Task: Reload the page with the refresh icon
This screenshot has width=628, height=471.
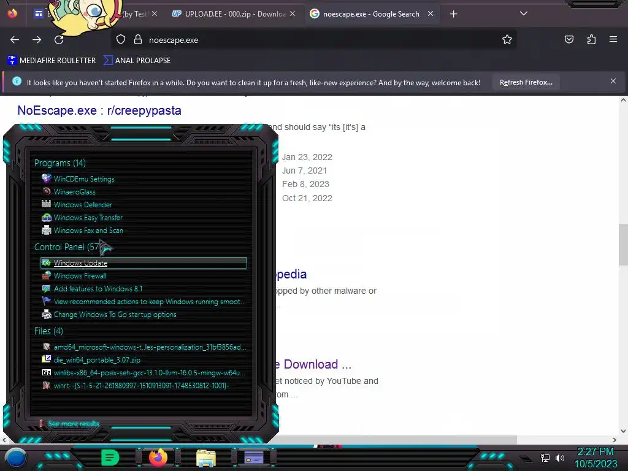Action: point(59,40)
